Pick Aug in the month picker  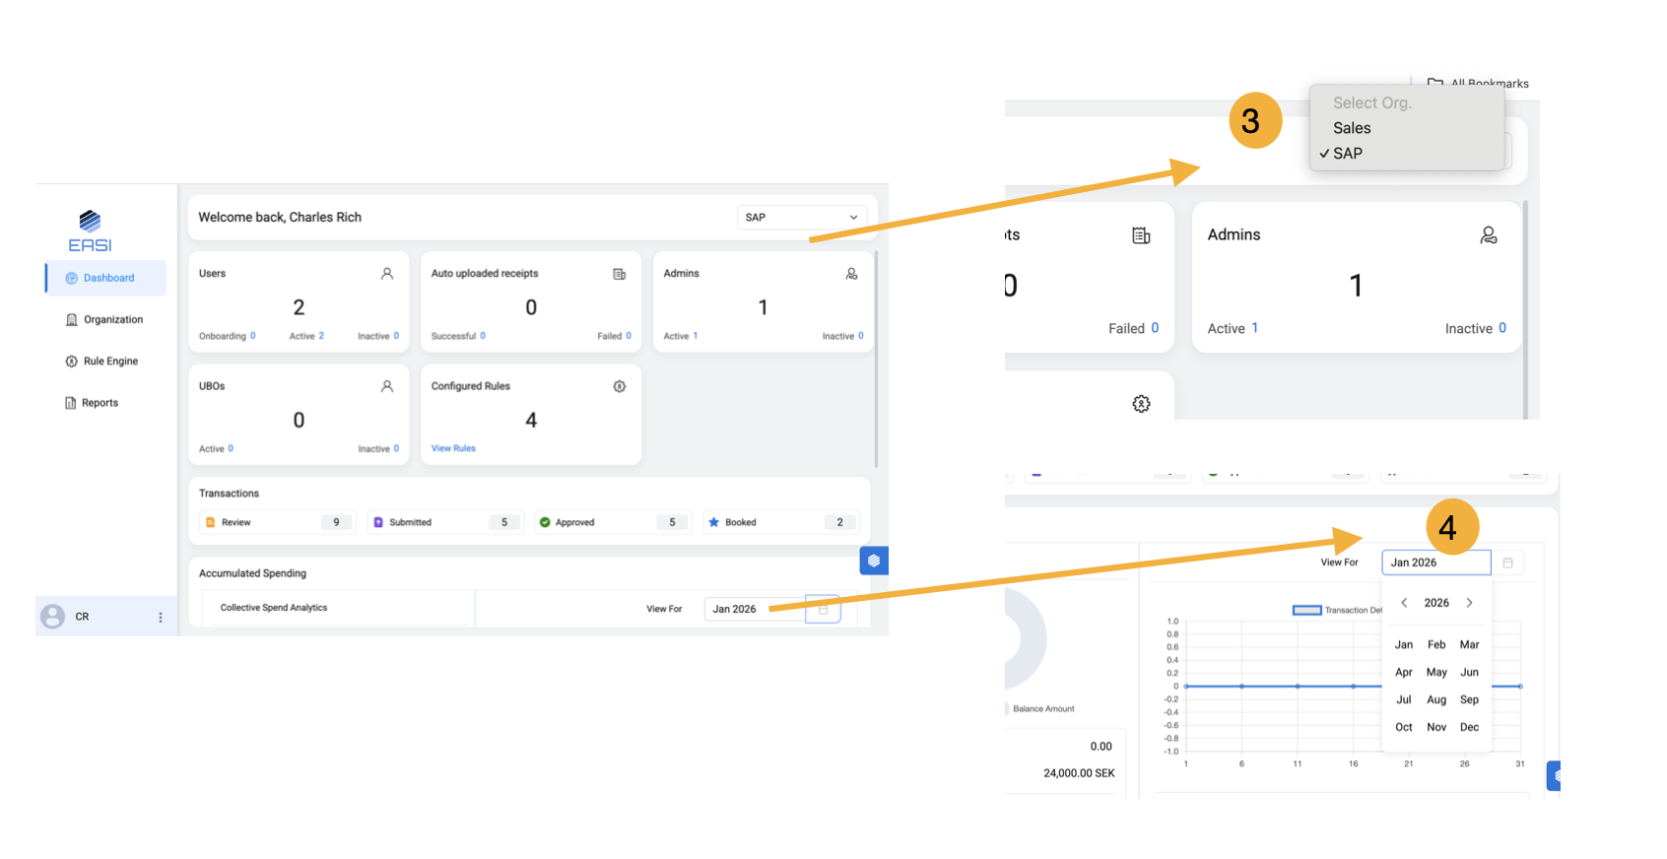[x=1436, y=699]
